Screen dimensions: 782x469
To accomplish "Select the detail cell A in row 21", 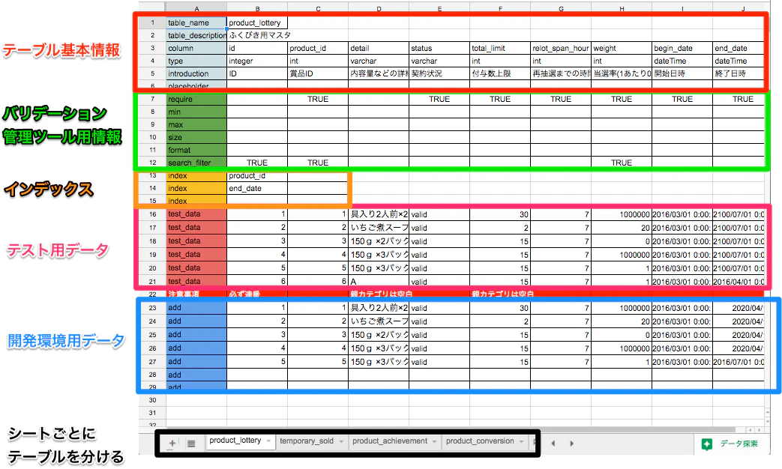I will (379, 282).
